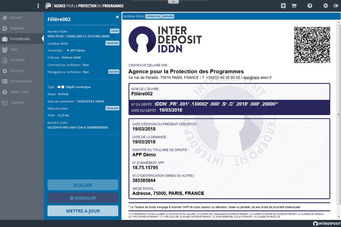Click Adresse, 75000, PARIS, FRANCE text
The height and width of the screenshot is (227, 341).
(168, 194)
